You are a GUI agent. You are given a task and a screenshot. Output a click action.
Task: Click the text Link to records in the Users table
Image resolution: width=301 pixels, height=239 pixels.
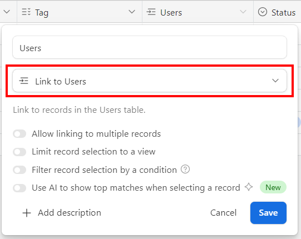coord(79,110)
